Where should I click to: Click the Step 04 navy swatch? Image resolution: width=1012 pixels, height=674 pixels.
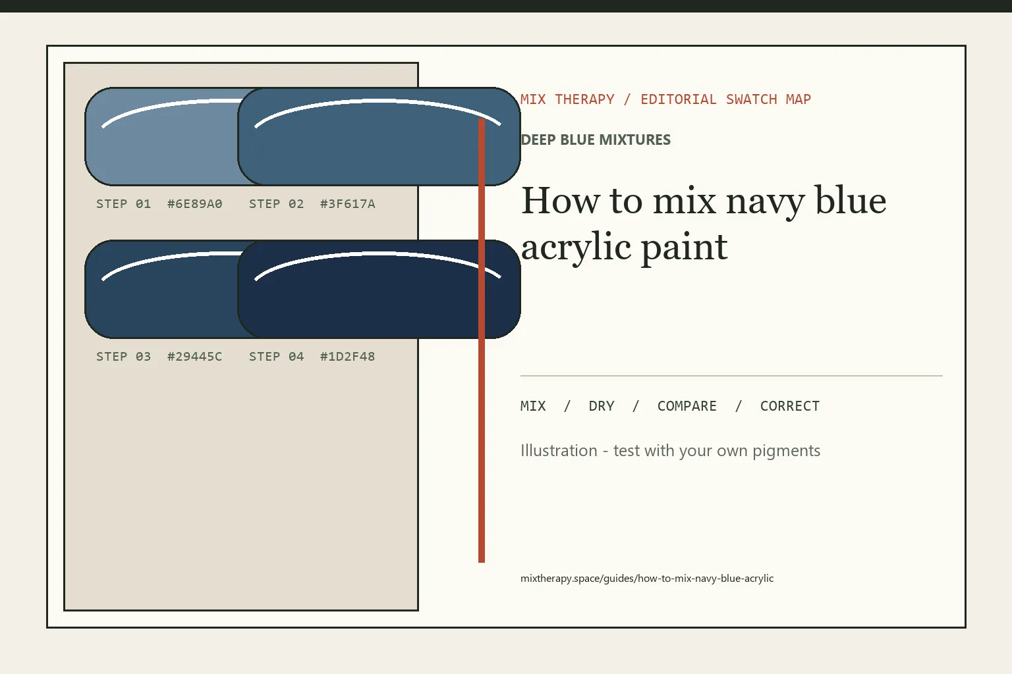[x=379, y=289]
